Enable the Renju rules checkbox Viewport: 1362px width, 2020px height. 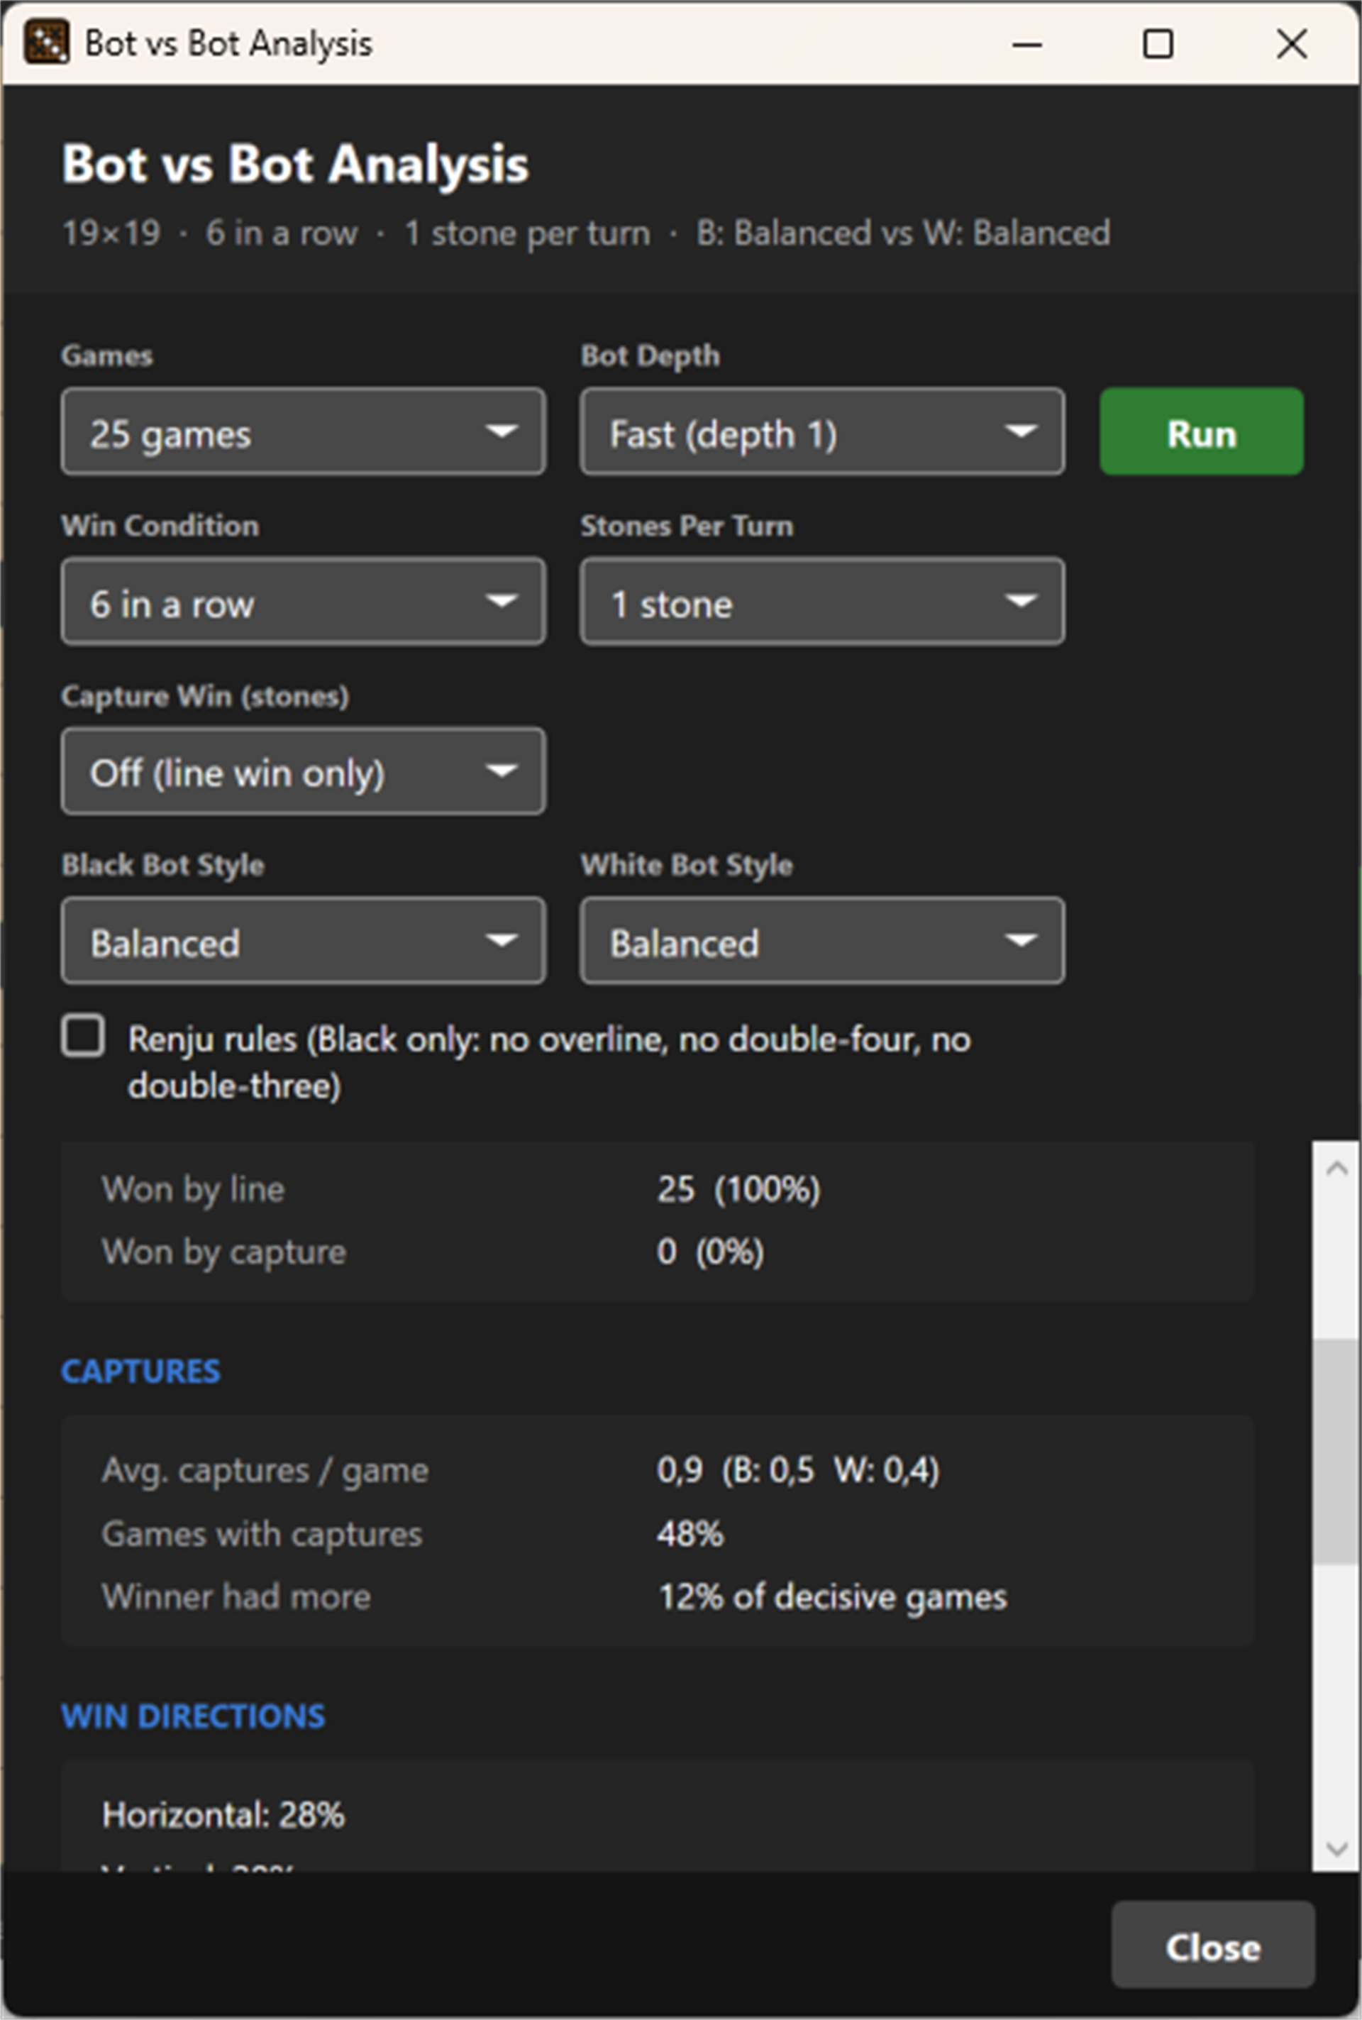(x=84, y=1037)
